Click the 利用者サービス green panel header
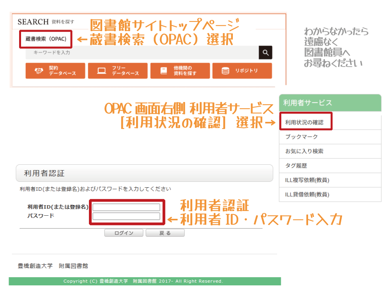The height and width of the screenshot is (292, 390). click(330, 103)
